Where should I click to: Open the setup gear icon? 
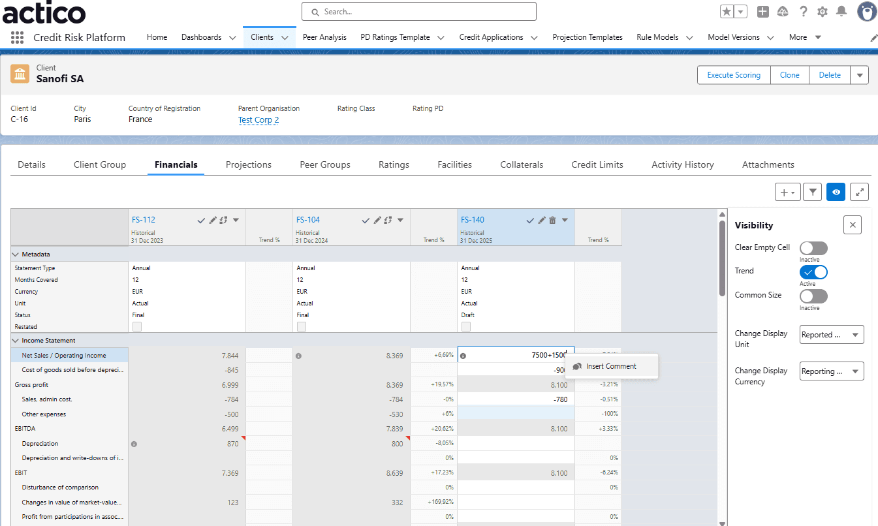click(823, 12)
